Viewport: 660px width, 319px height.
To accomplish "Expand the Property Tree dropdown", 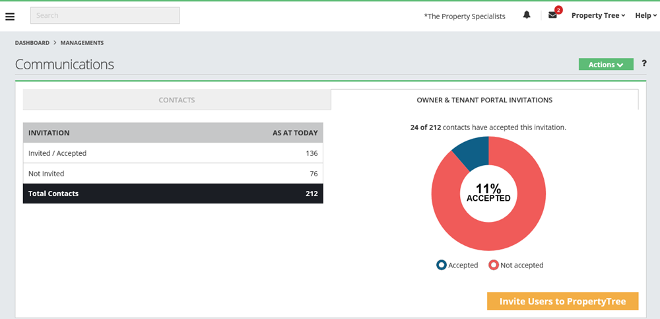I will click(598, 15).
